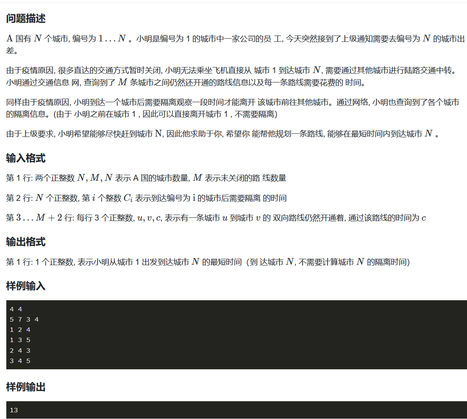467x419 pixels.
Task: Click the 样例输入 heading
Action: pyautogui.click(x=26, y=286)
